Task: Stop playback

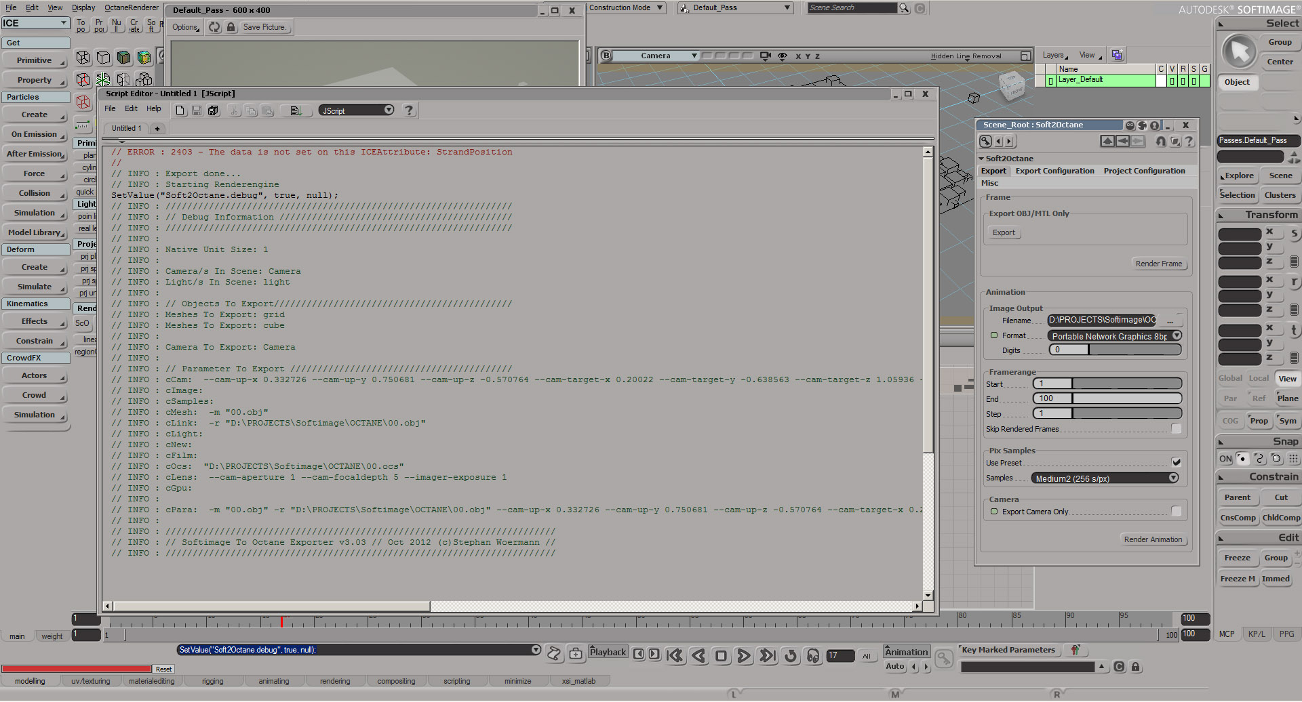Action: [x=722, y=655]
